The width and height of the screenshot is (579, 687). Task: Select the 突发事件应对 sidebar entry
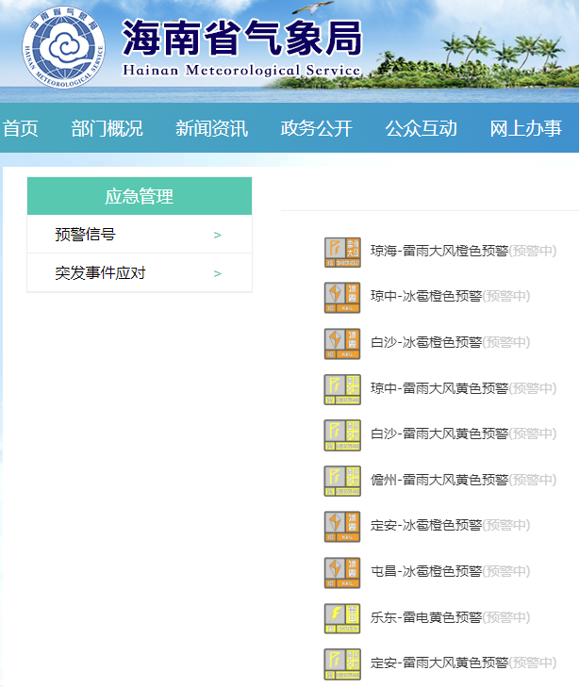point(140,272)
